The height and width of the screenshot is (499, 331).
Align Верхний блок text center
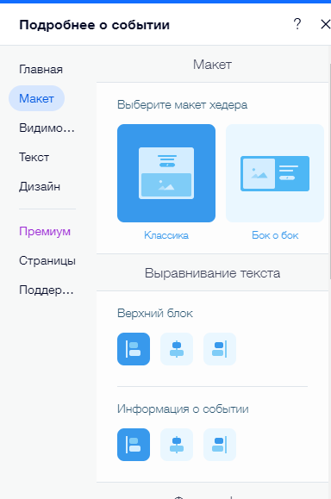click(177, 349)
